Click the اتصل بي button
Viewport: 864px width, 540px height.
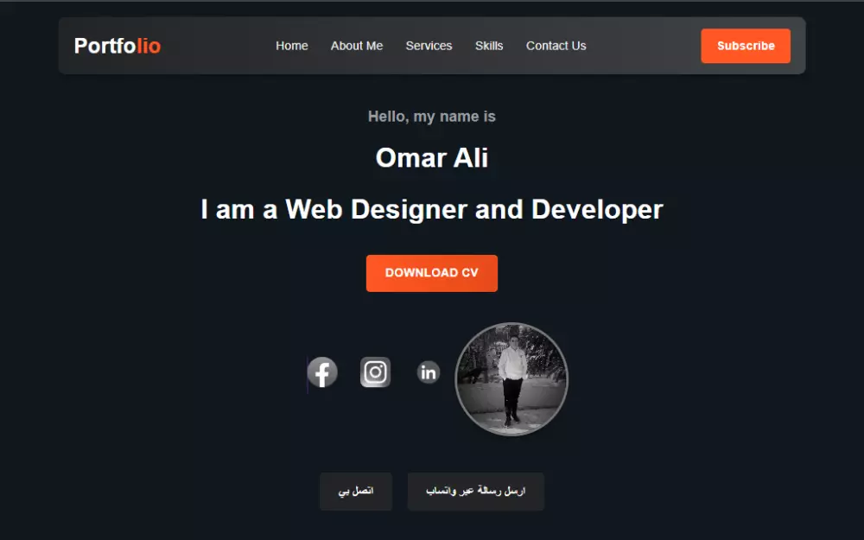coord(356,491)
